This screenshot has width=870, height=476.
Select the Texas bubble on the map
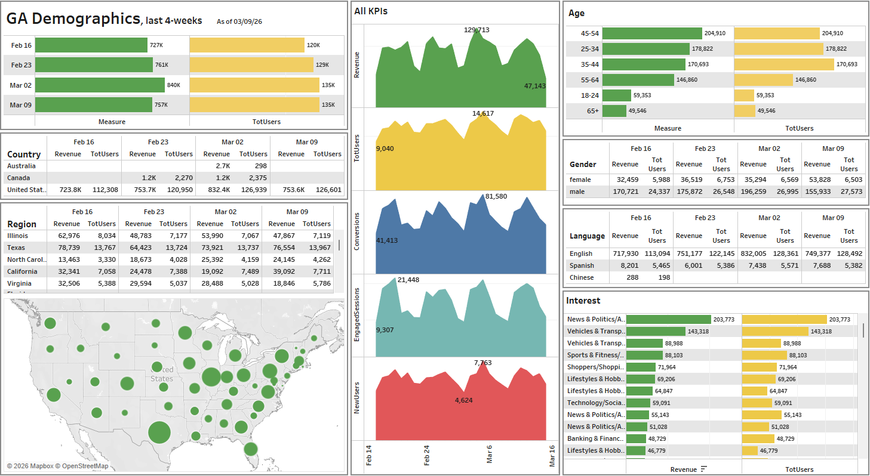159,432
